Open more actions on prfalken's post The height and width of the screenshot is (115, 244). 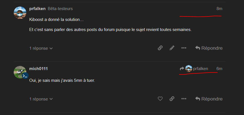pyautogui.click(x=184, y=48)
